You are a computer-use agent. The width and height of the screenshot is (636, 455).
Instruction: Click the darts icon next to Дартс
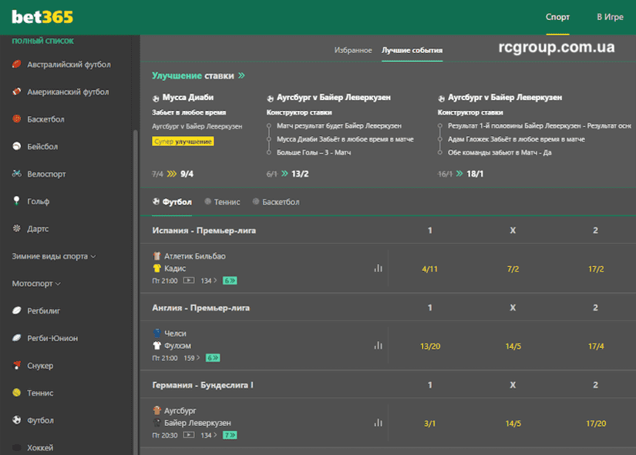(x=17, y=228)
